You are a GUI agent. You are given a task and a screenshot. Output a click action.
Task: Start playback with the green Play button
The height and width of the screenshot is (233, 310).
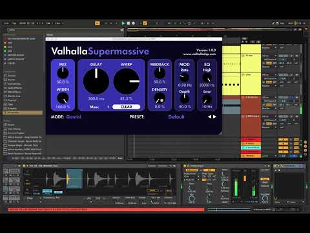pyautogui.click(x=123, y=23)
